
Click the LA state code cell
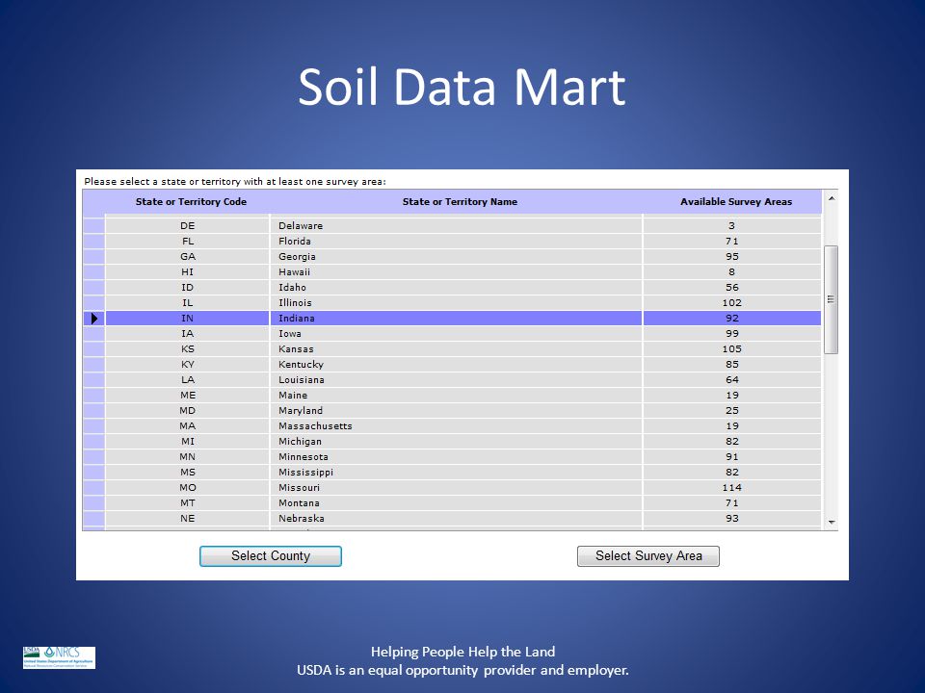(x=188, y=380)
